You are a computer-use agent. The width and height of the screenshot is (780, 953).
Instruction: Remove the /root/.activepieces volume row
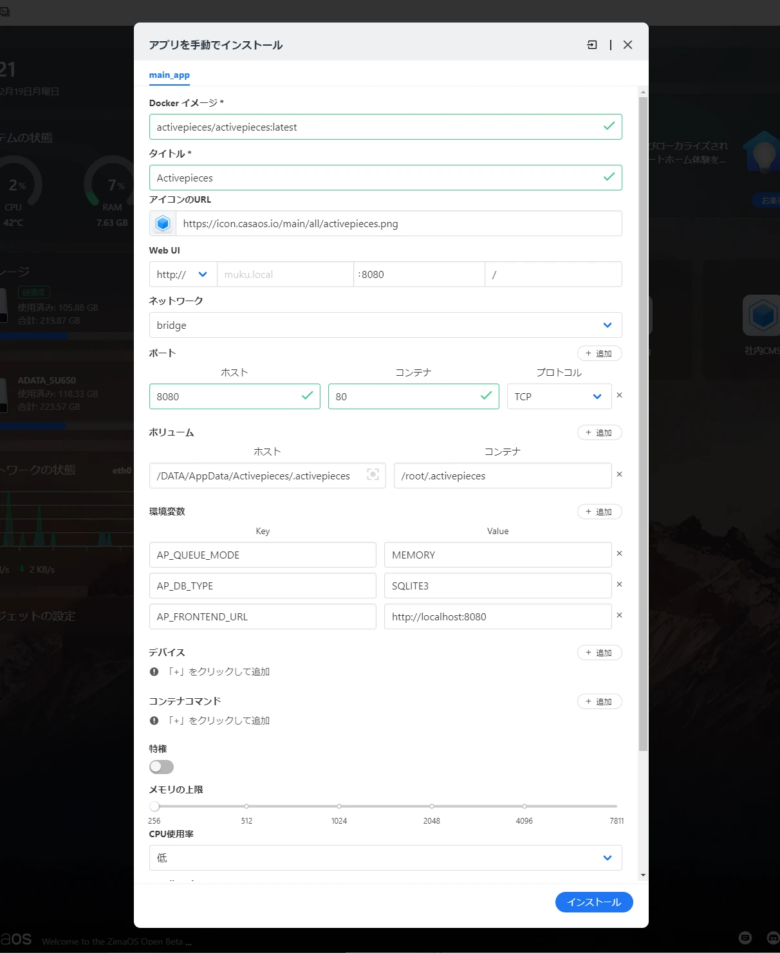click(x=619, y=474)
